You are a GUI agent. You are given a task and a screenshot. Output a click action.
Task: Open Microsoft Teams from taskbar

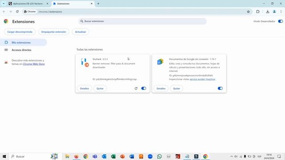pyautogui.click(x=95, y=156)
